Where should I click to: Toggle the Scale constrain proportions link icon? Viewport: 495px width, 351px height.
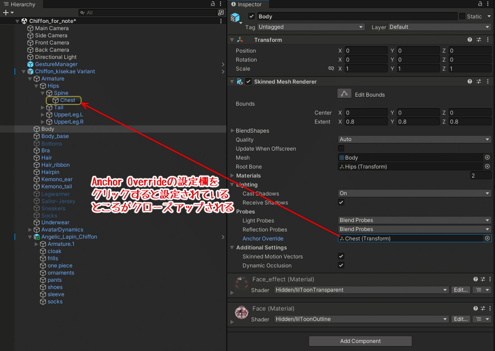(331, 68)
